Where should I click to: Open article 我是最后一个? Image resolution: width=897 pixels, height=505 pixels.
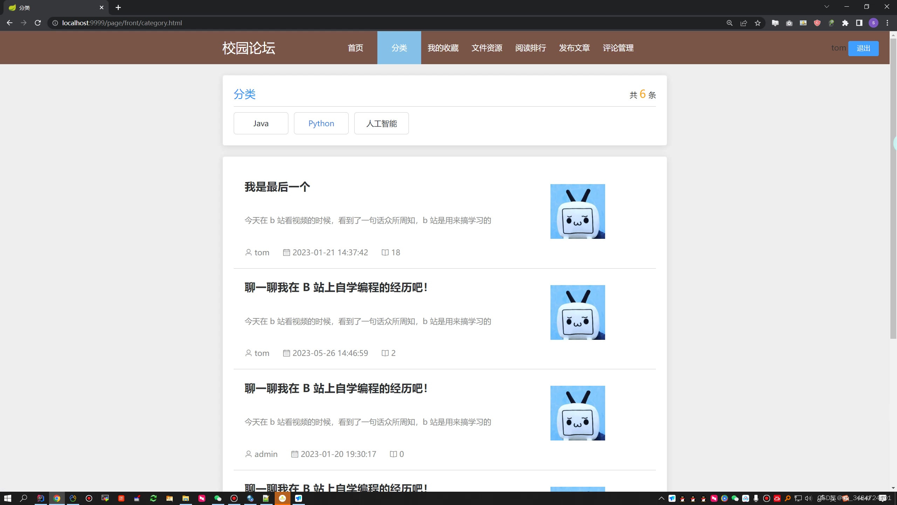[x=277, y=187]
